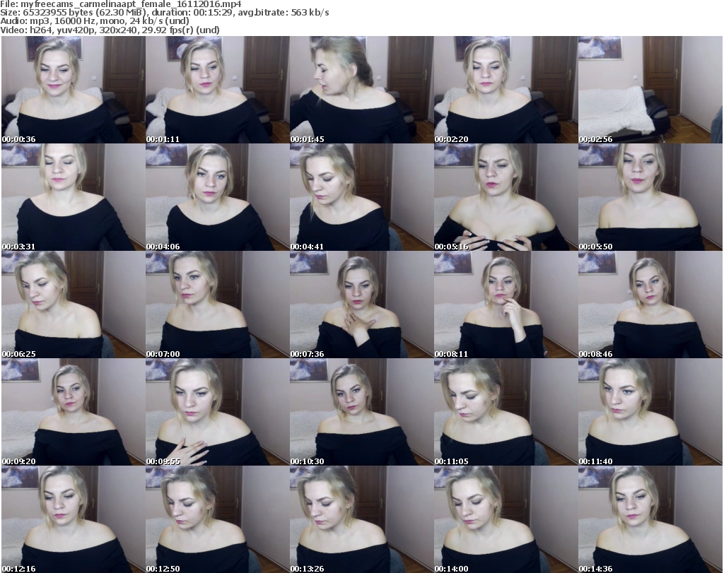This screenshot has height=573, width=724.
Task: Select the thumbnail stamped 00:09:20
Action: pos(73,412)
